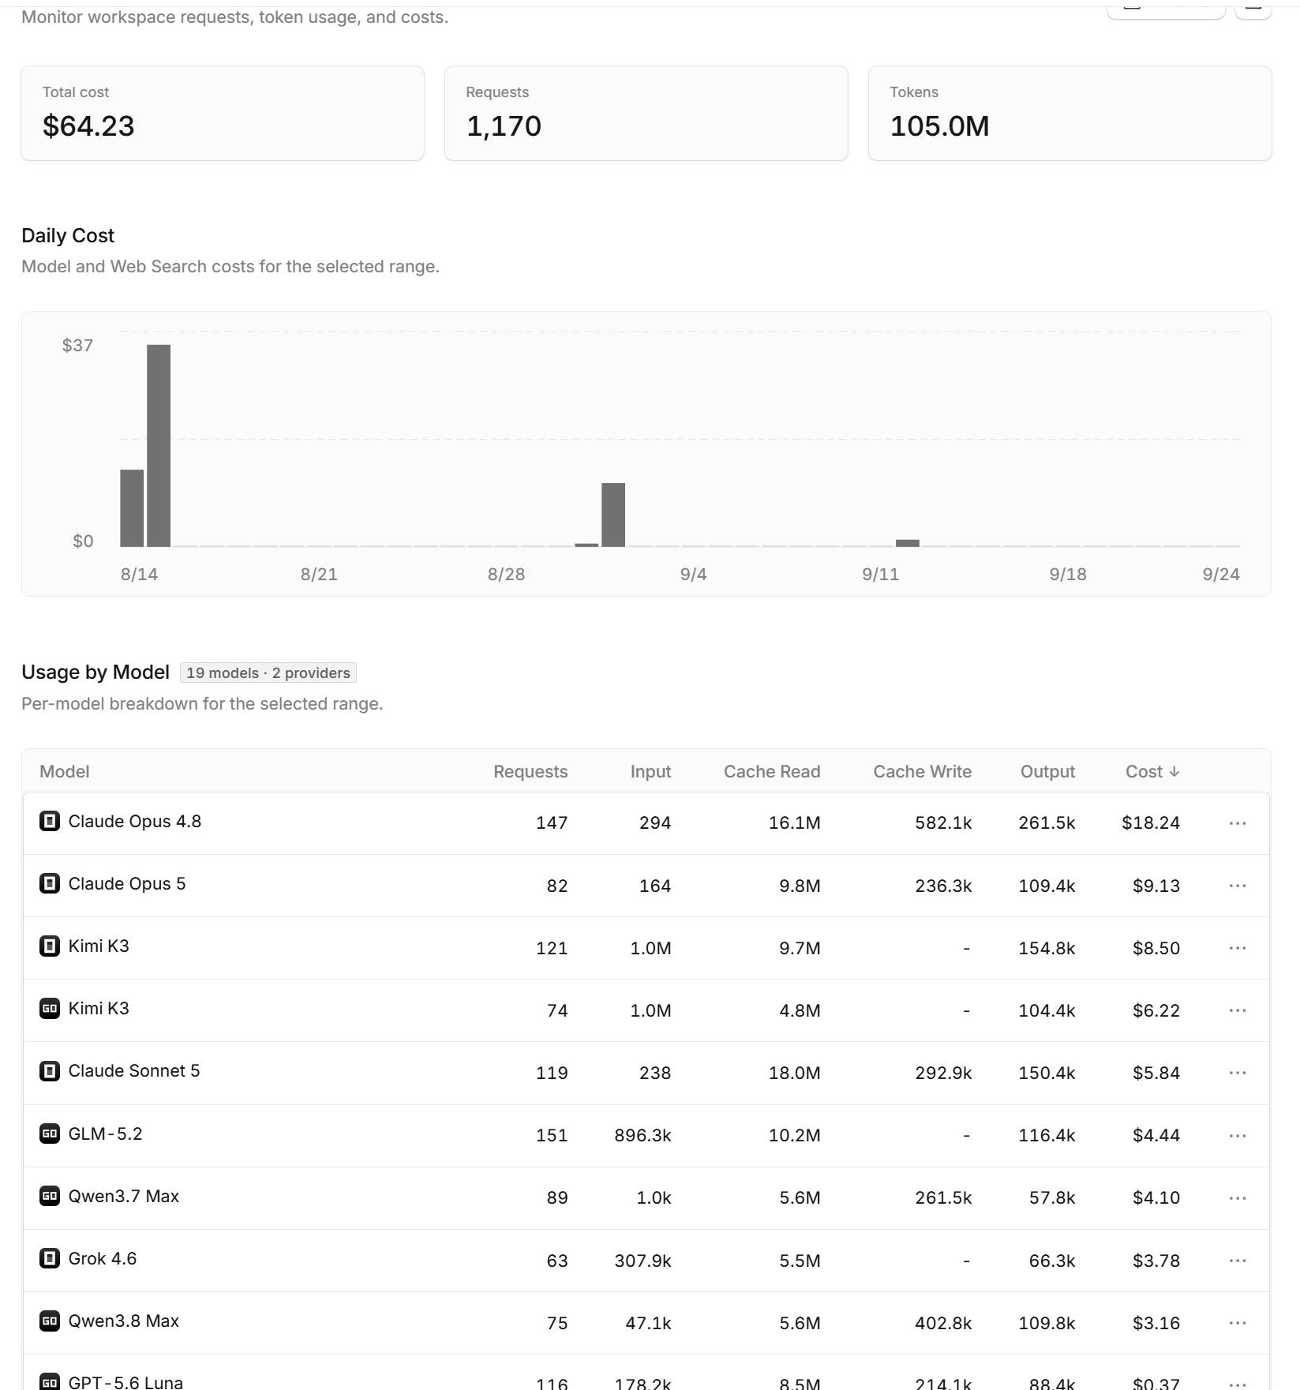Select the Grok 4.6 model name
1300x1390 pixels.
(103, 1258)
